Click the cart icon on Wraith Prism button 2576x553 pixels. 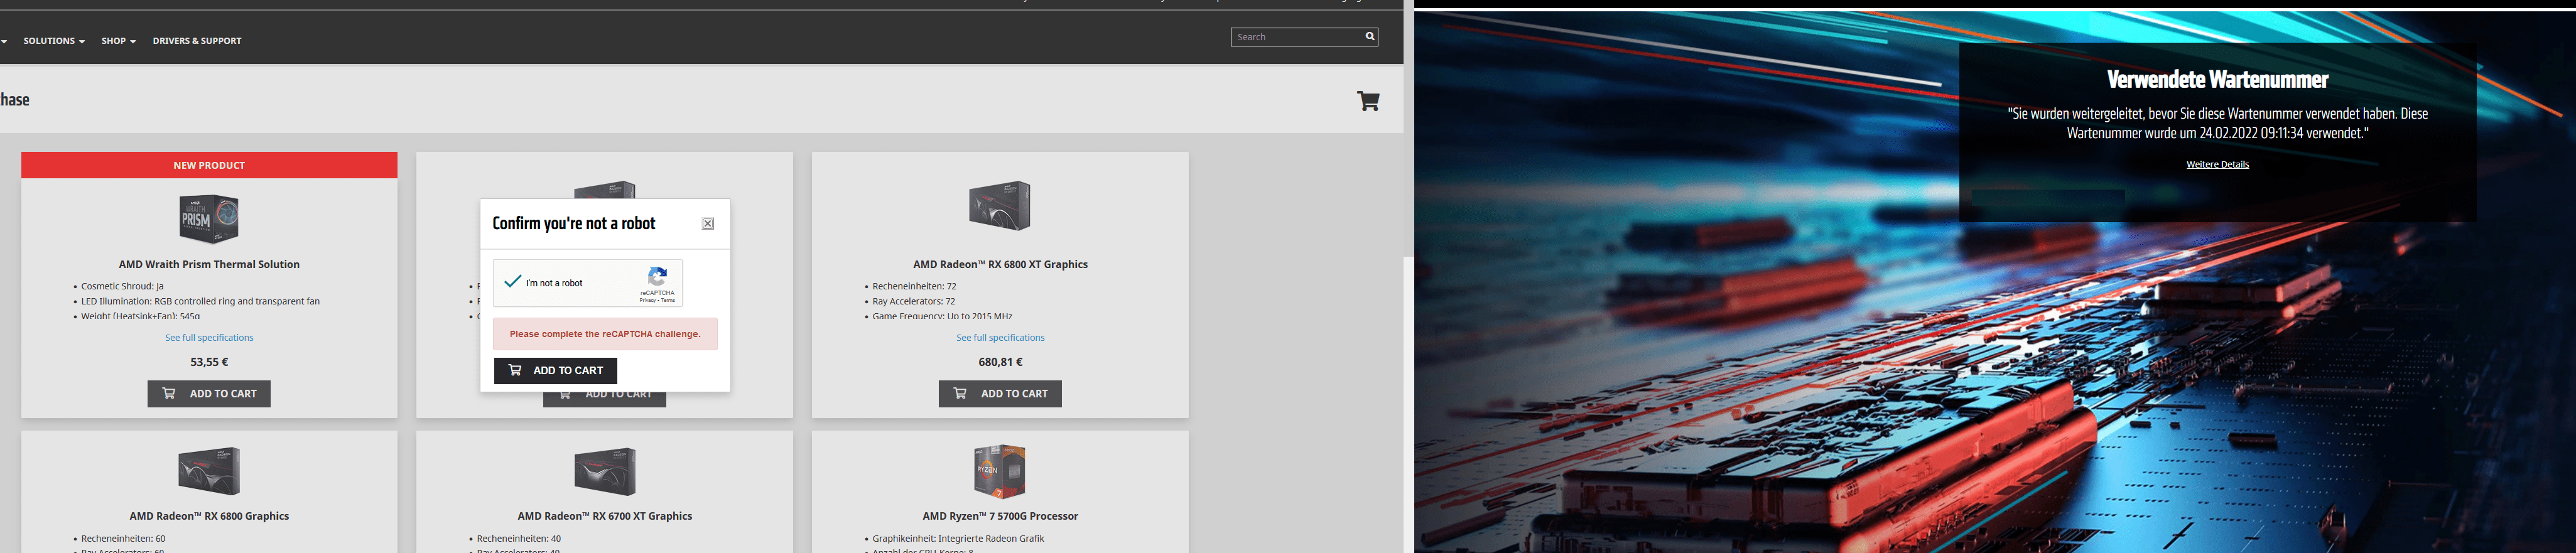tap(169, 394)
